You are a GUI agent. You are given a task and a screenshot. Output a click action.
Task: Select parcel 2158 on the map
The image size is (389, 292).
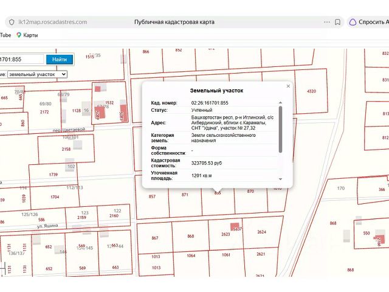click(66, 149)
